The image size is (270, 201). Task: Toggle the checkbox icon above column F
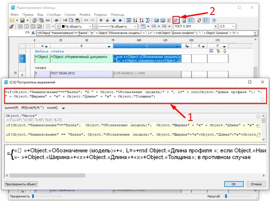click(x=212, y=51)
